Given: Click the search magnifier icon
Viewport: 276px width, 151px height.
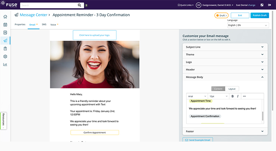Looking at the screenshot, I should pos(79,5).
